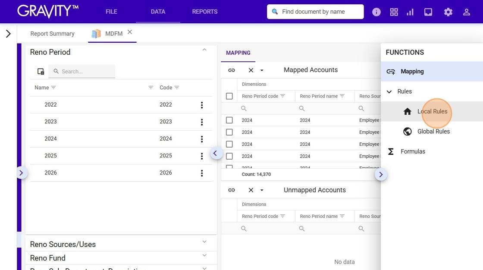The width and height of the screenshot is (483, 270).
Task: Open the bar chart icon in header
Action: [410, 12]
